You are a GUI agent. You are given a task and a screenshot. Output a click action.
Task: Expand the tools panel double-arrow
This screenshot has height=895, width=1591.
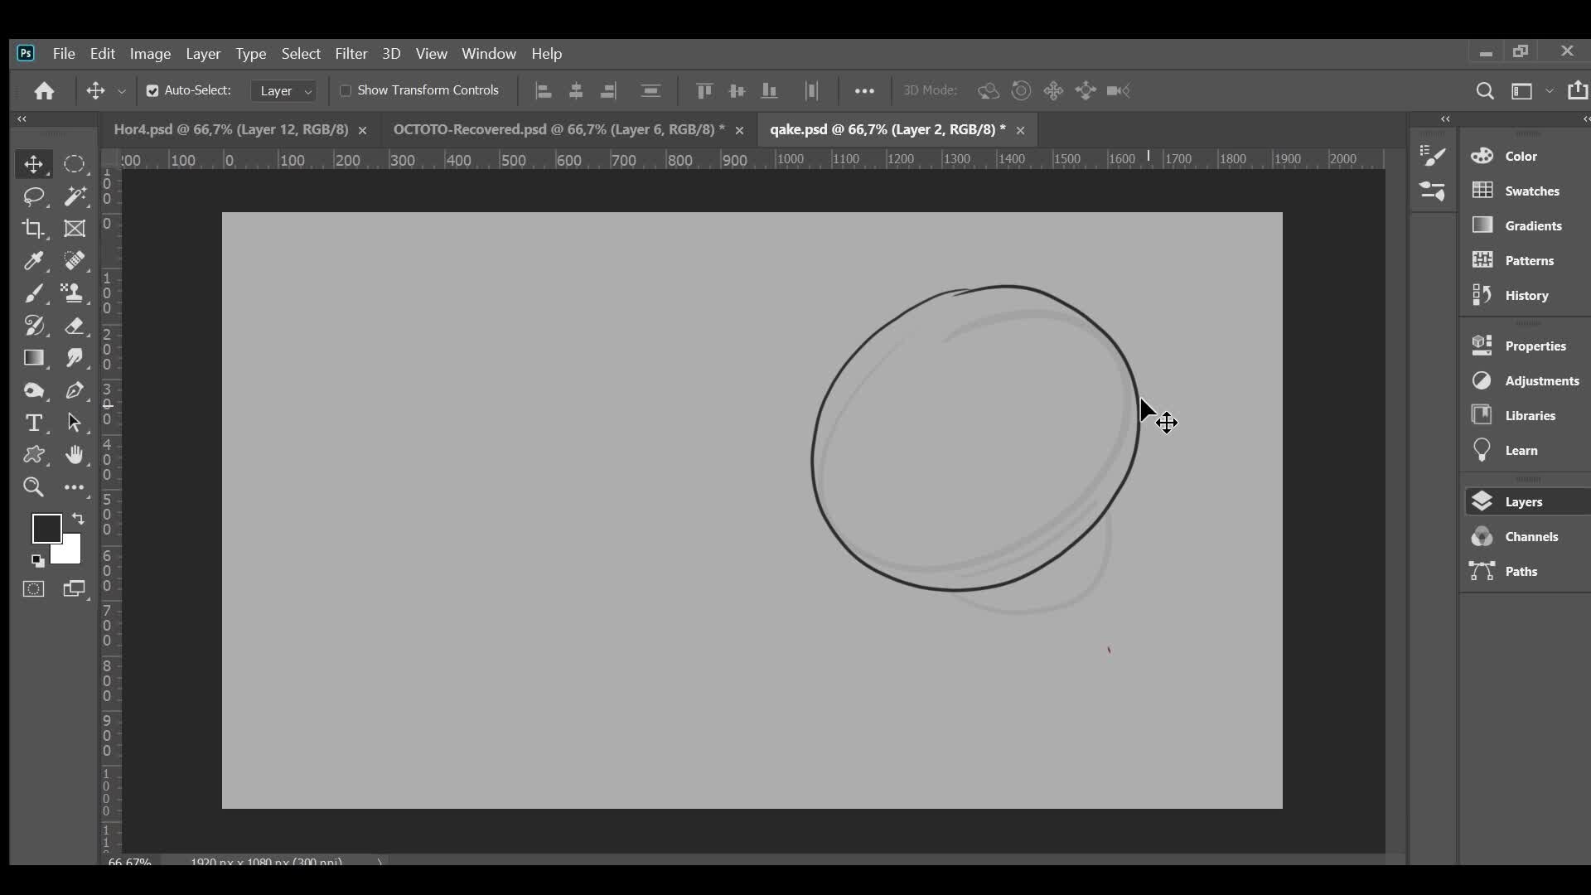[x=22, y=119]
